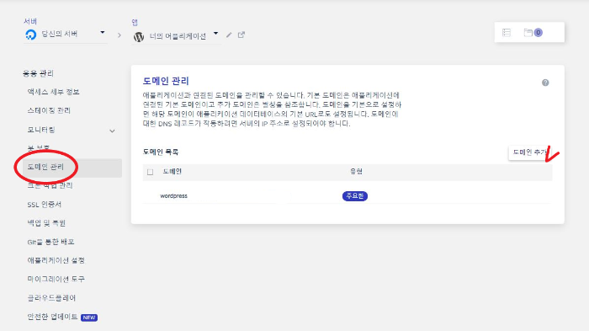Image resolution: width=589 pixels, height=331 pixels.
Task: Open Git을 통한 배포 in sidebar
Action: pyautogui.click(x=50, y=242)
